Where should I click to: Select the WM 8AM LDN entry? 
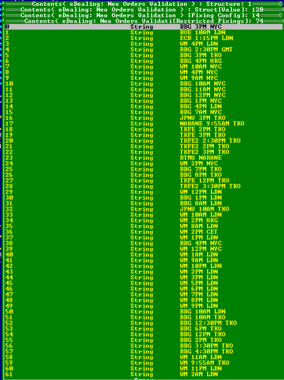(199, 226)
